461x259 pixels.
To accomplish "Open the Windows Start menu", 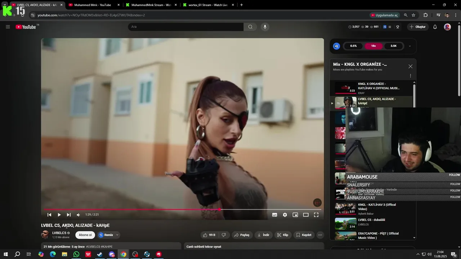I will pyautogui.click(x=6, y=254).
